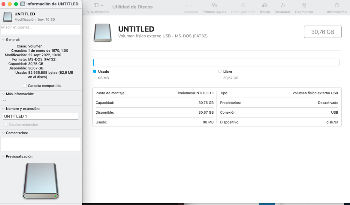Collapse the Comentarios section
This screenshot has width=350, height=205.
(x=3, y=133)
